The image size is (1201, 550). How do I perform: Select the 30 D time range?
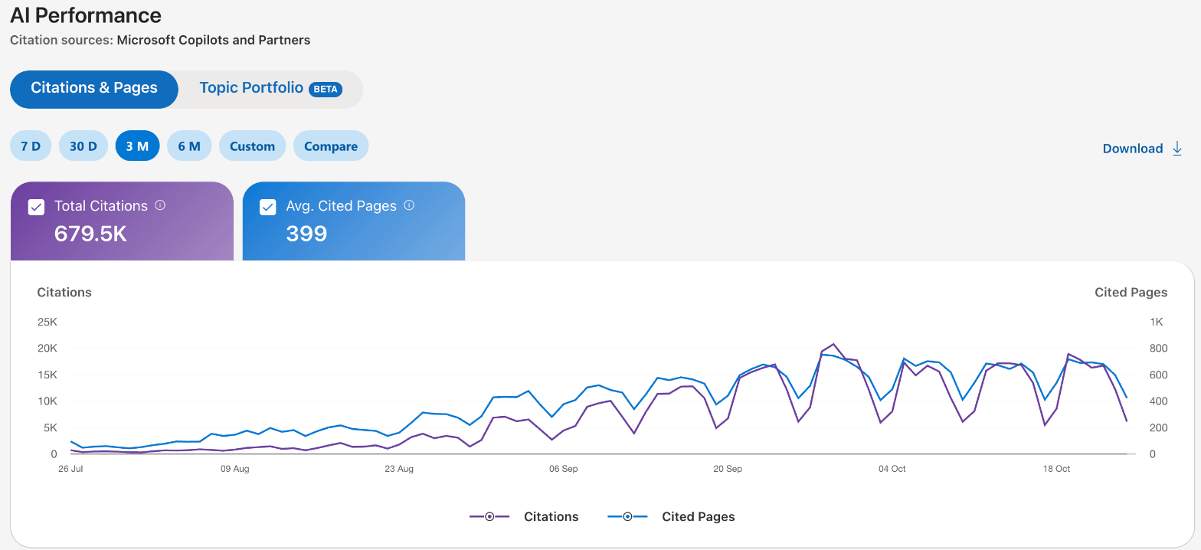(x=83, y=146)
